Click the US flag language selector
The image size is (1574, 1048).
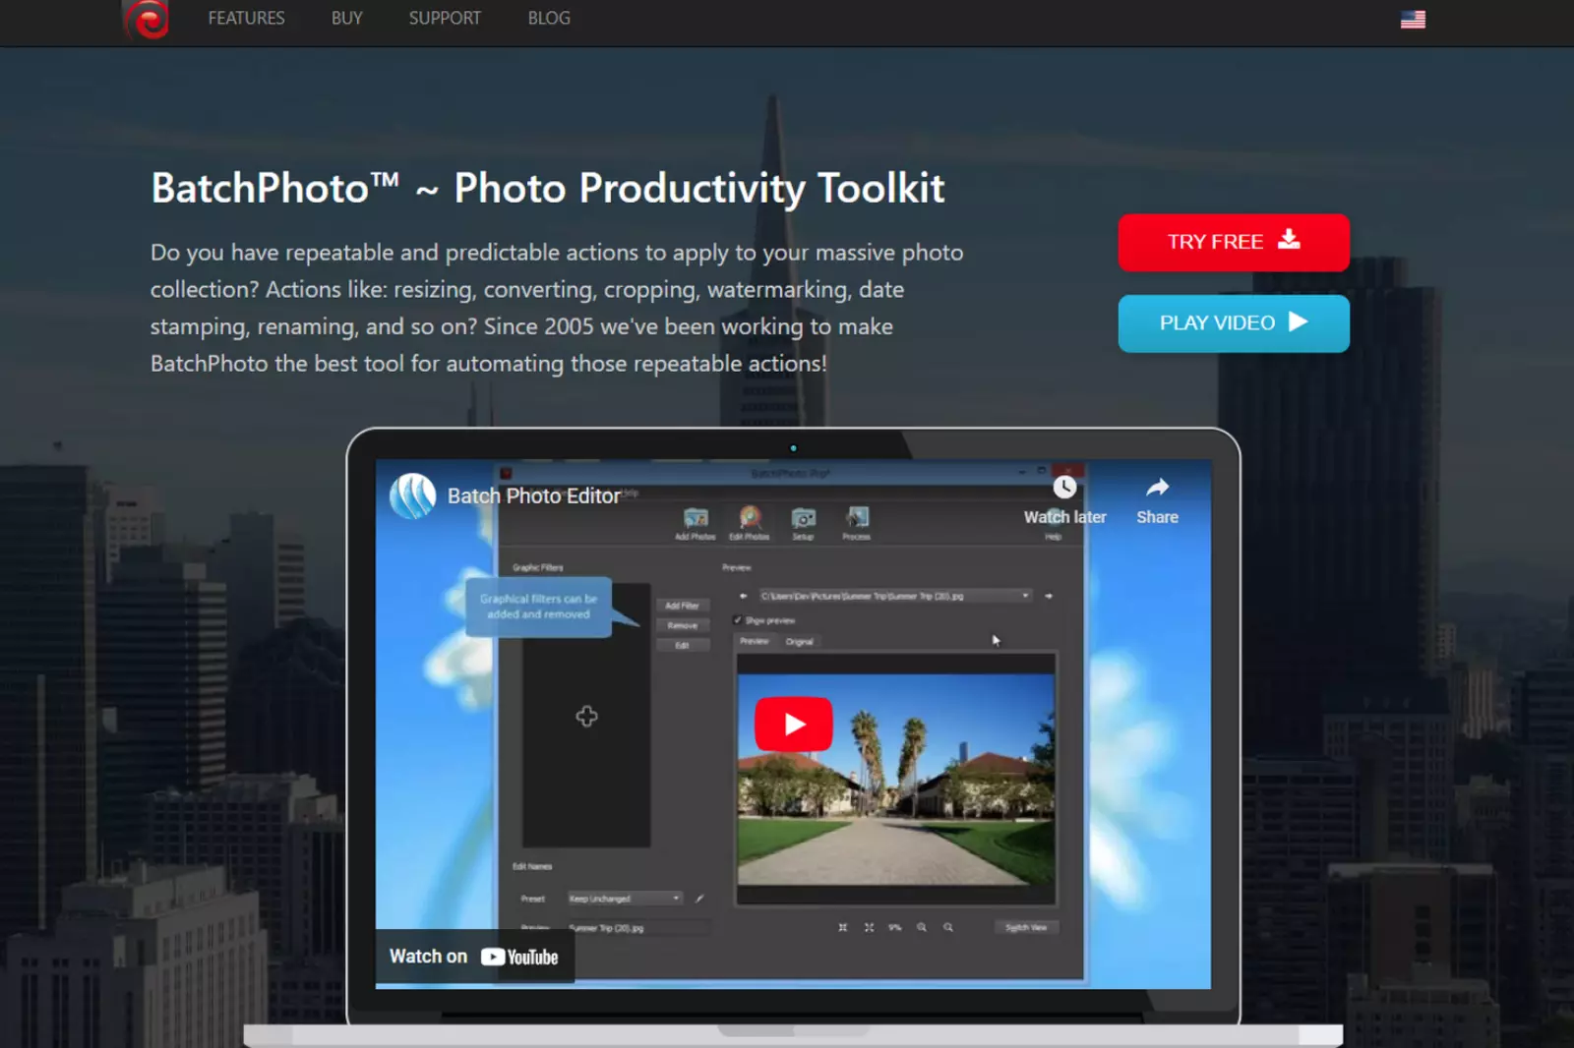coord(1413,20)
